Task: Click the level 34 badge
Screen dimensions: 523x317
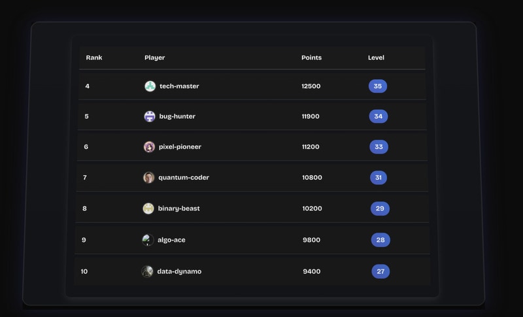Action: tap(378, 116)
